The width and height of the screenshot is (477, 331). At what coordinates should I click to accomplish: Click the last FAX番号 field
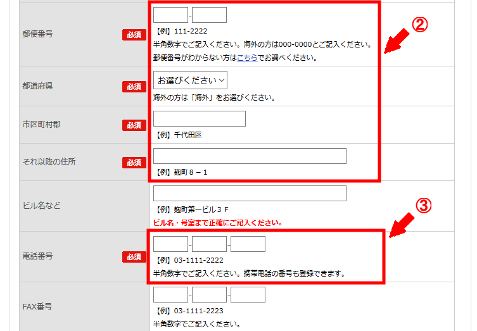click(x=248, y=294)
